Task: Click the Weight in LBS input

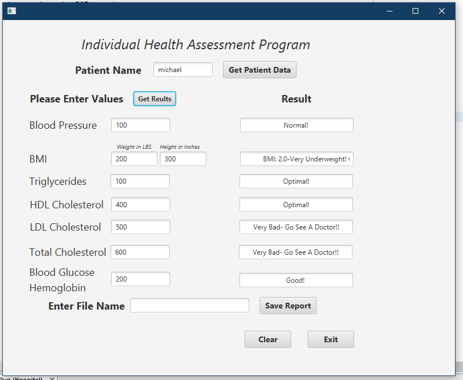Action: [x=134, y=159]
